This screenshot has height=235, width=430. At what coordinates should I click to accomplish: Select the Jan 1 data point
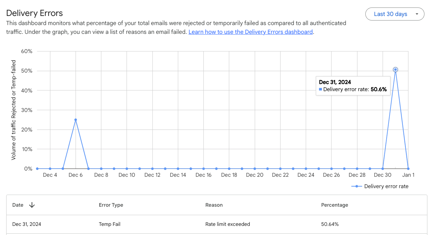pos(408,169)
